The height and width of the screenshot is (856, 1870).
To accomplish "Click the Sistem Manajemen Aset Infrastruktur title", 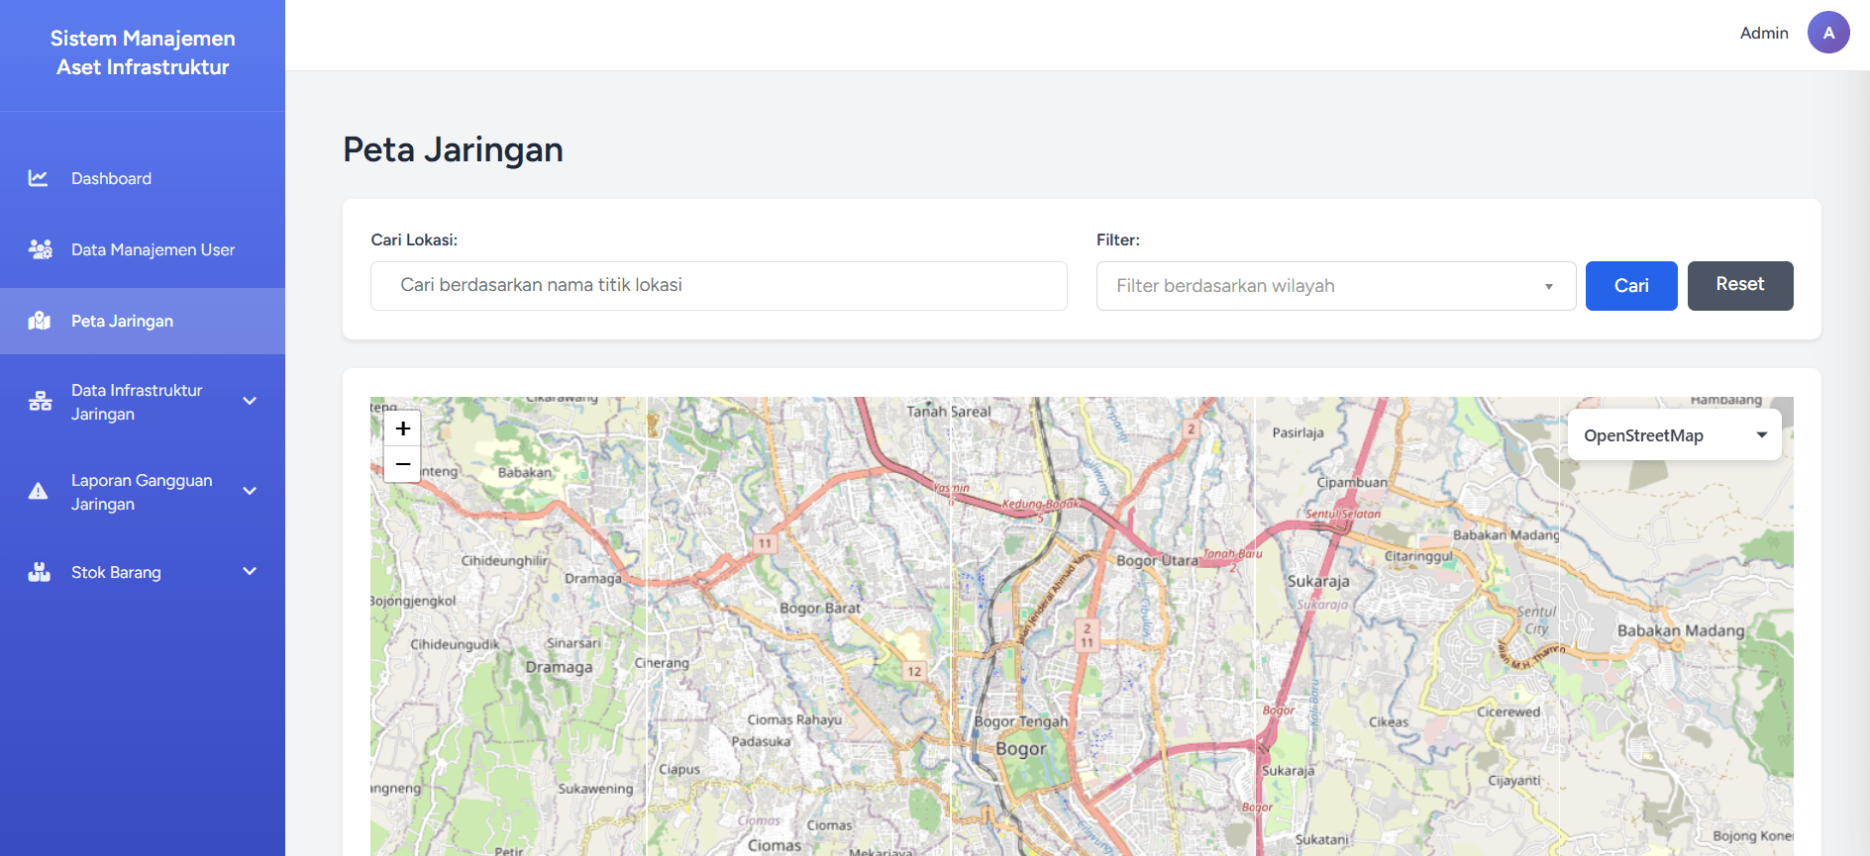I will (x=143, y=52).
